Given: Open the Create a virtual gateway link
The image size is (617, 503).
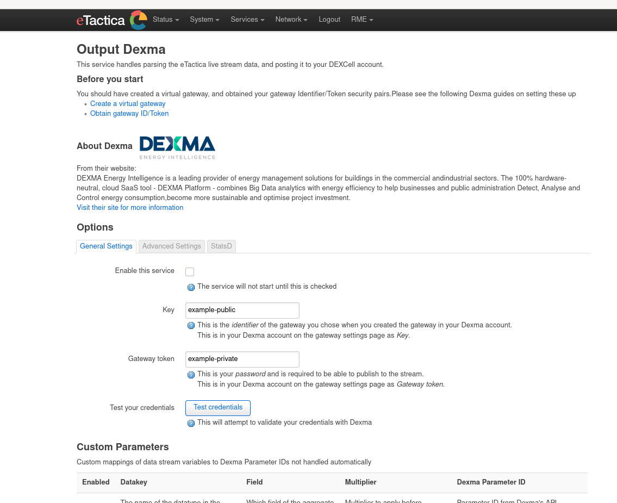Looking at the screenshot, I should tap(128, 103).
